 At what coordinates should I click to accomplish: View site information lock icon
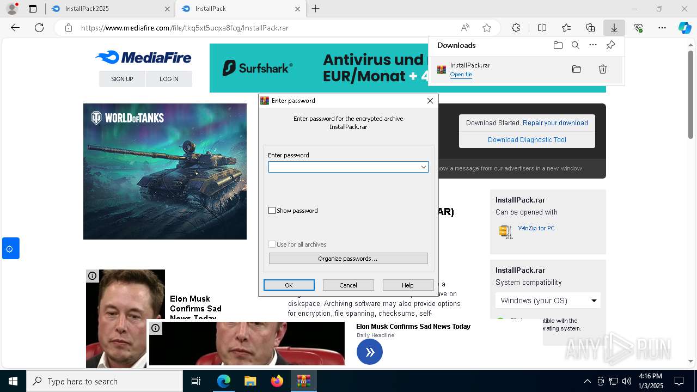[x=68, y=28]
